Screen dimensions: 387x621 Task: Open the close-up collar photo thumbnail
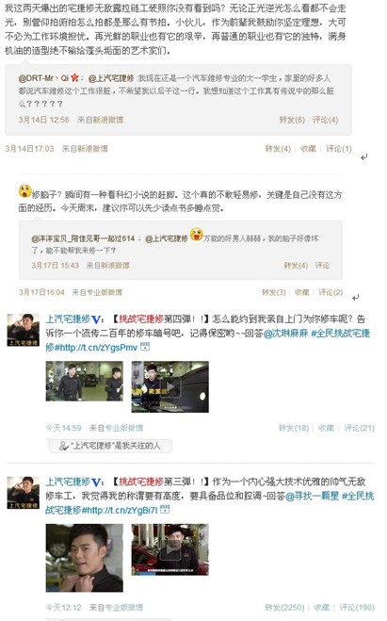point(85,558)
